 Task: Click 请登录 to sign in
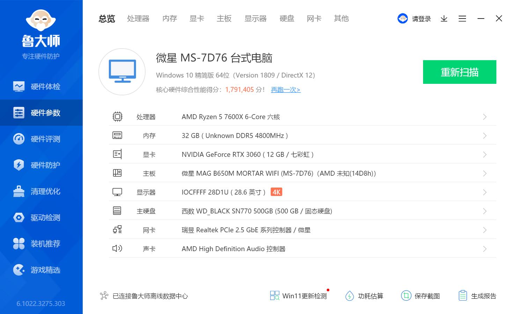(x=421, y=19)
